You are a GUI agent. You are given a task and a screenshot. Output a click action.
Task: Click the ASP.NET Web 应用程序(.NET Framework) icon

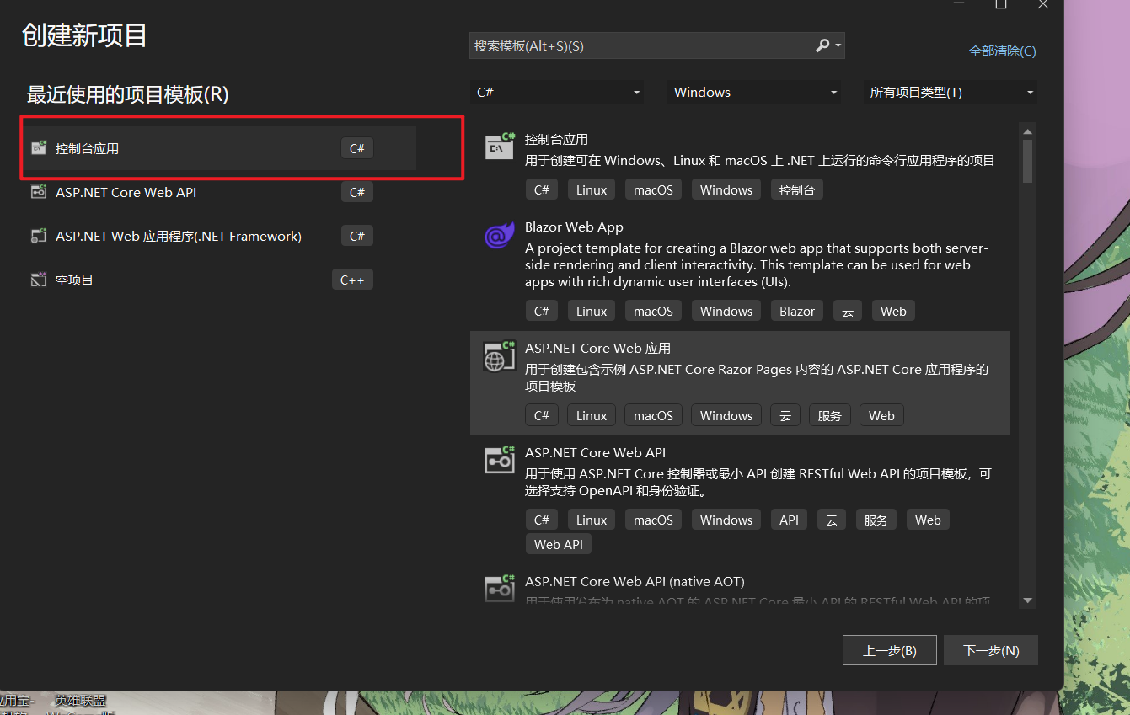[x=39, y=236]
